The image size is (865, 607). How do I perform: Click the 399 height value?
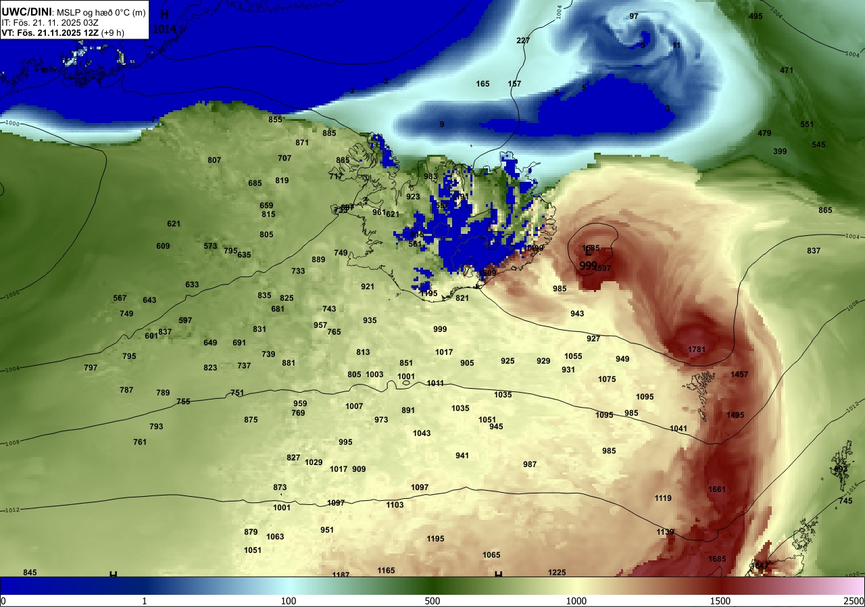(x=780, y=151)
